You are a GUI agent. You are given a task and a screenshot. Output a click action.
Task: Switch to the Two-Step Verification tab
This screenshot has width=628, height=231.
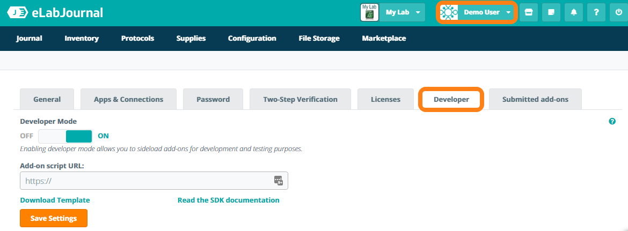click(x=300, y=99)
